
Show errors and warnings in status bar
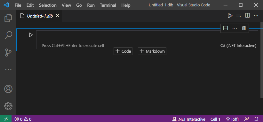tap(23, 119)
